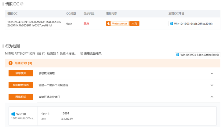Expand the 系统敏感操作 row chevron
Viewport: 221px width, 127px height.
click(x=212, y=85)
